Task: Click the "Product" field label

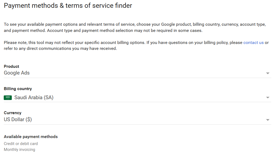Action: click(12, 66)
